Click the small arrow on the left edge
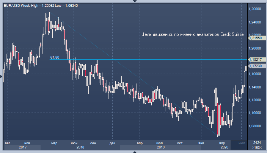The height and width of the screenshot is (153, 267). pyautogui.click(x=2, y=76)
